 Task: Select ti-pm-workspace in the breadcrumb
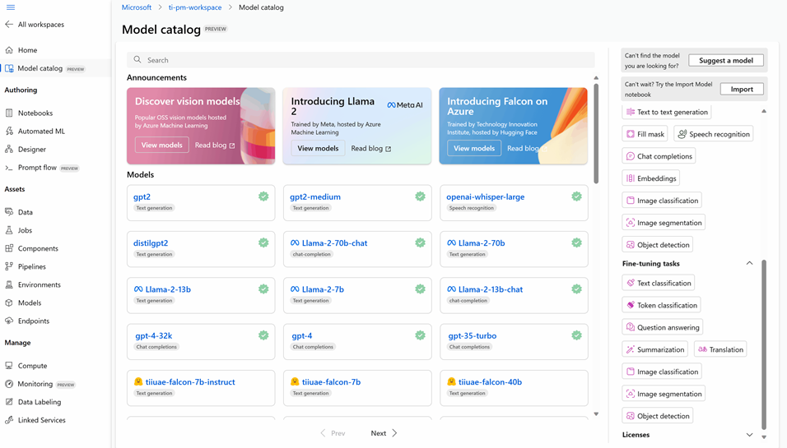(x=194, y=7)
